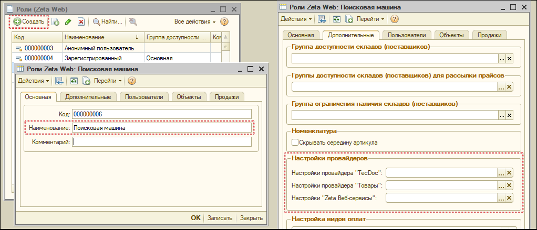Open the Все действия dropdown

195,22
